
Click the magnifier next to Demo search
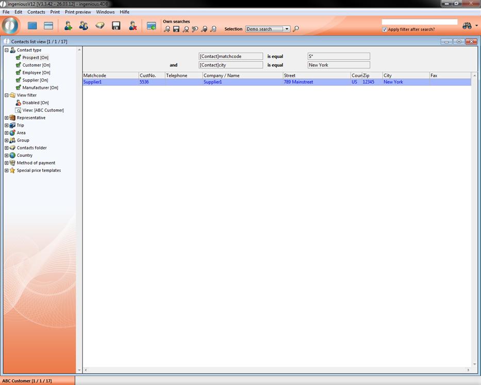(x=296, y=29)
